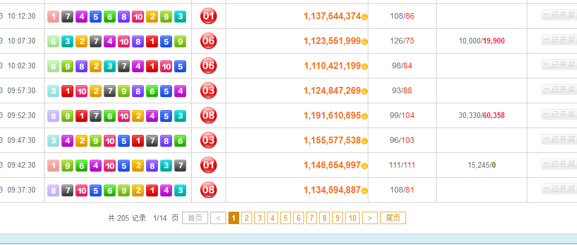Click the 10,000/19,900 bet amount text
Image resolution: width=577 pixels, height=245 pixels.
point(482,41)
